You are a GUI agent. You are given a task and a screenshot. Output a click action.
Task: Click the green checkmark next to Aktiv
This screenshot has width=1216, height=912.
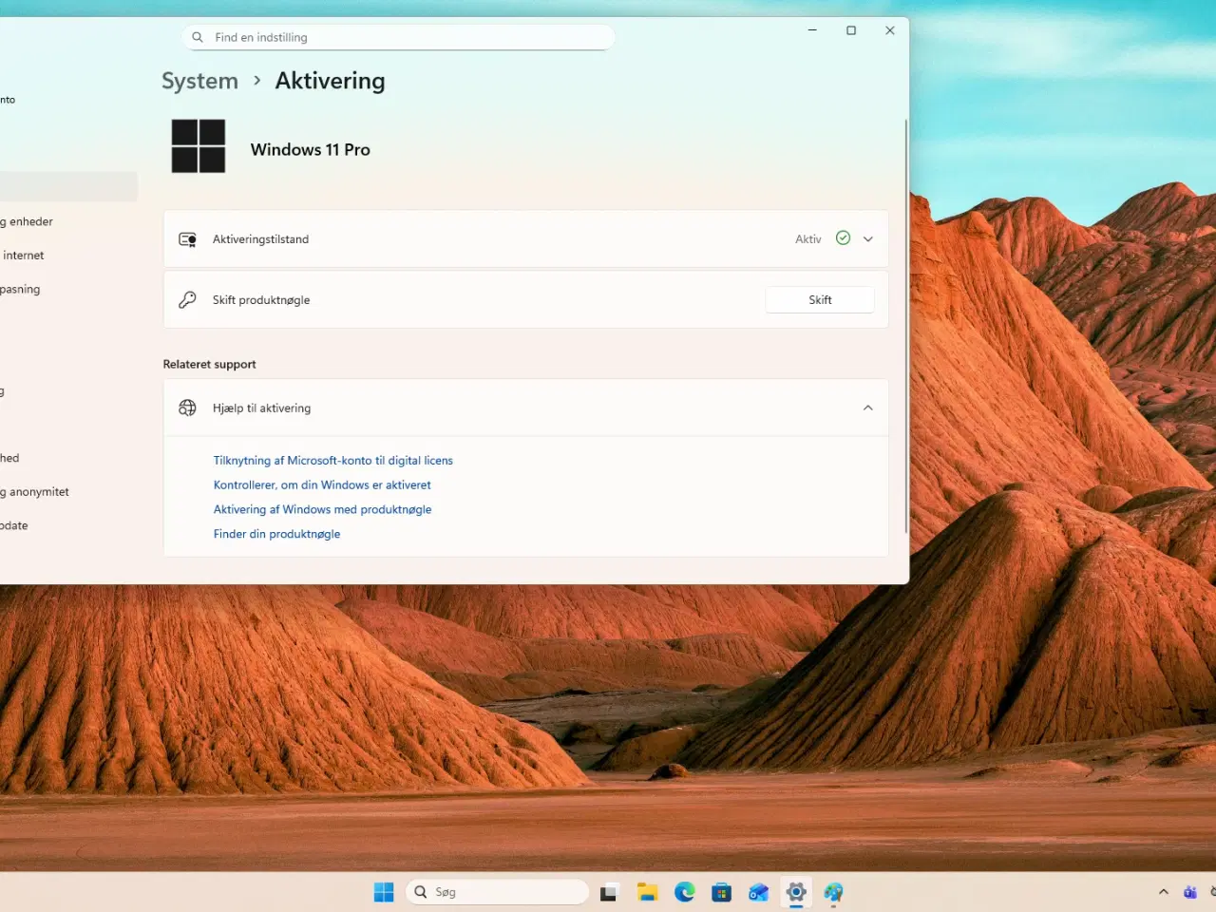pyautogui.click(x=842, y=238)
